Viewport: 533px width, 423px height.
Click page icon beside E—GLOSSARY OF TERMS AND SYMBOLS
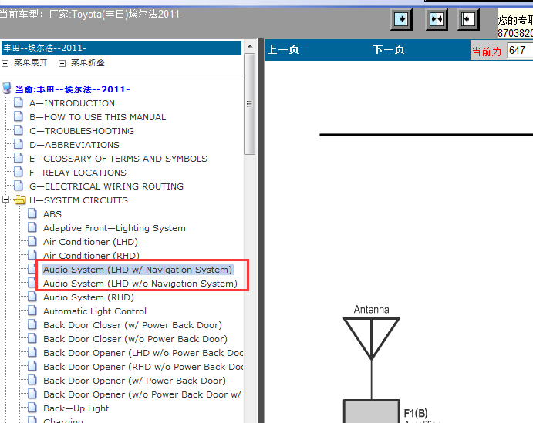pyautogui.click(x=19, y=158)
